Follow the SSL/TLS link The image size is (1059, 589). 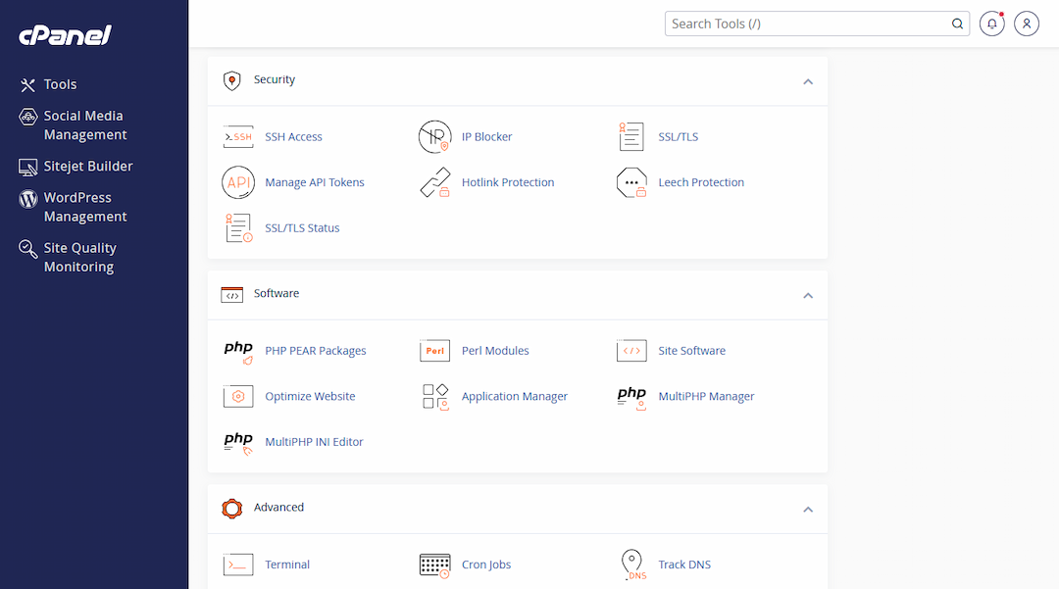pyautogui.click(x=679, y=137)
